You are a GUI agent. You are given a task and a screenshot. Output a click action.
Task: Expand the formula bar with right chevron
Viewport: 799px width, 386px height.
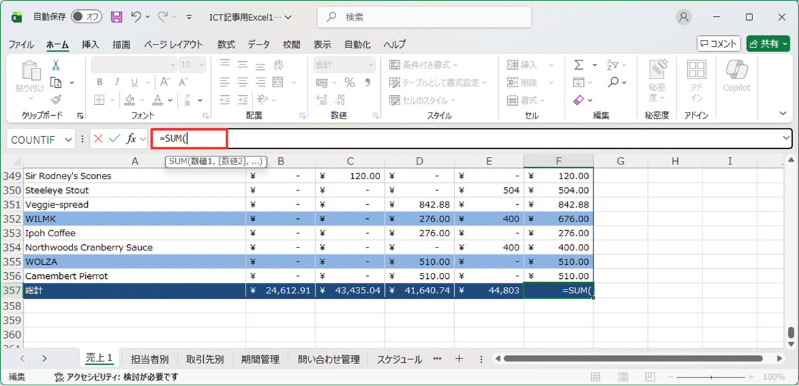coord(786,138)
